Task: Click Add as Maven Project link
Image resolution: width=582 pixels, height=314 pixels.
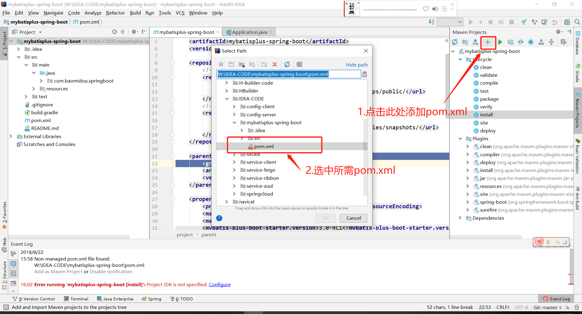Action: pos(58,272)
